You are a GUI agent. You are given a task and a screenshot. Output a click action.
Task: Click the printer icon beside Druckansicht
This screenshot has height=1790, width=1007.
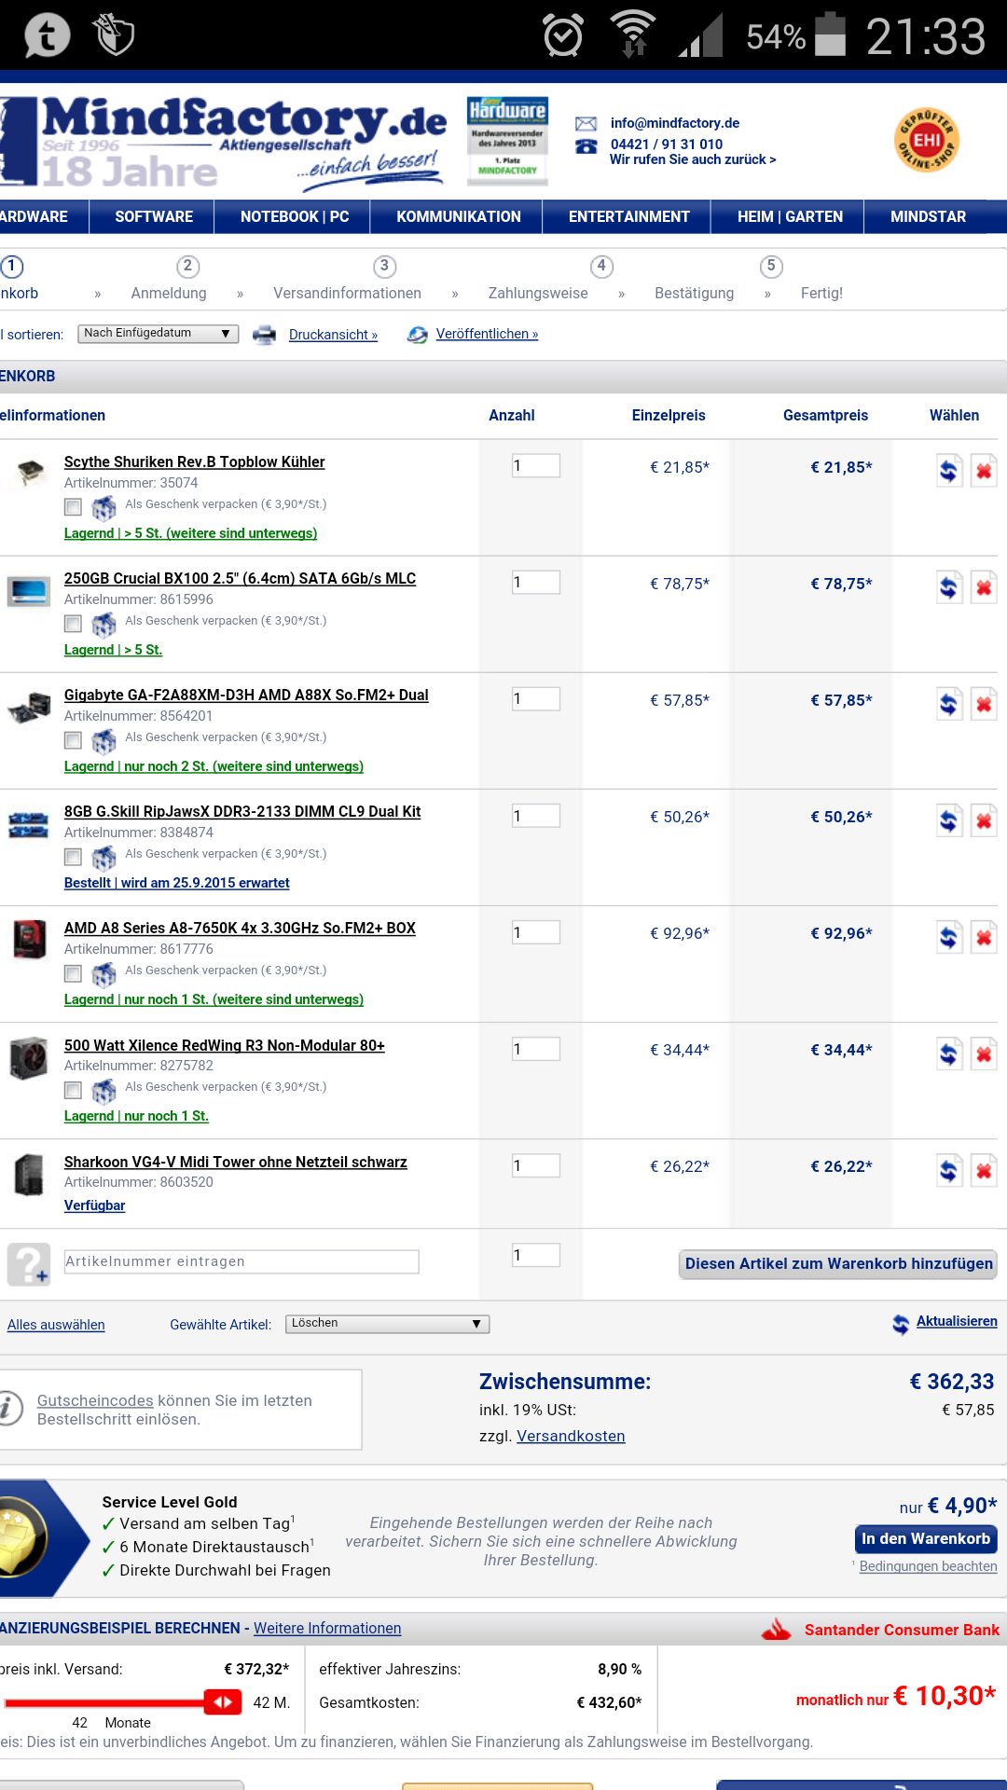coord(265,335)
